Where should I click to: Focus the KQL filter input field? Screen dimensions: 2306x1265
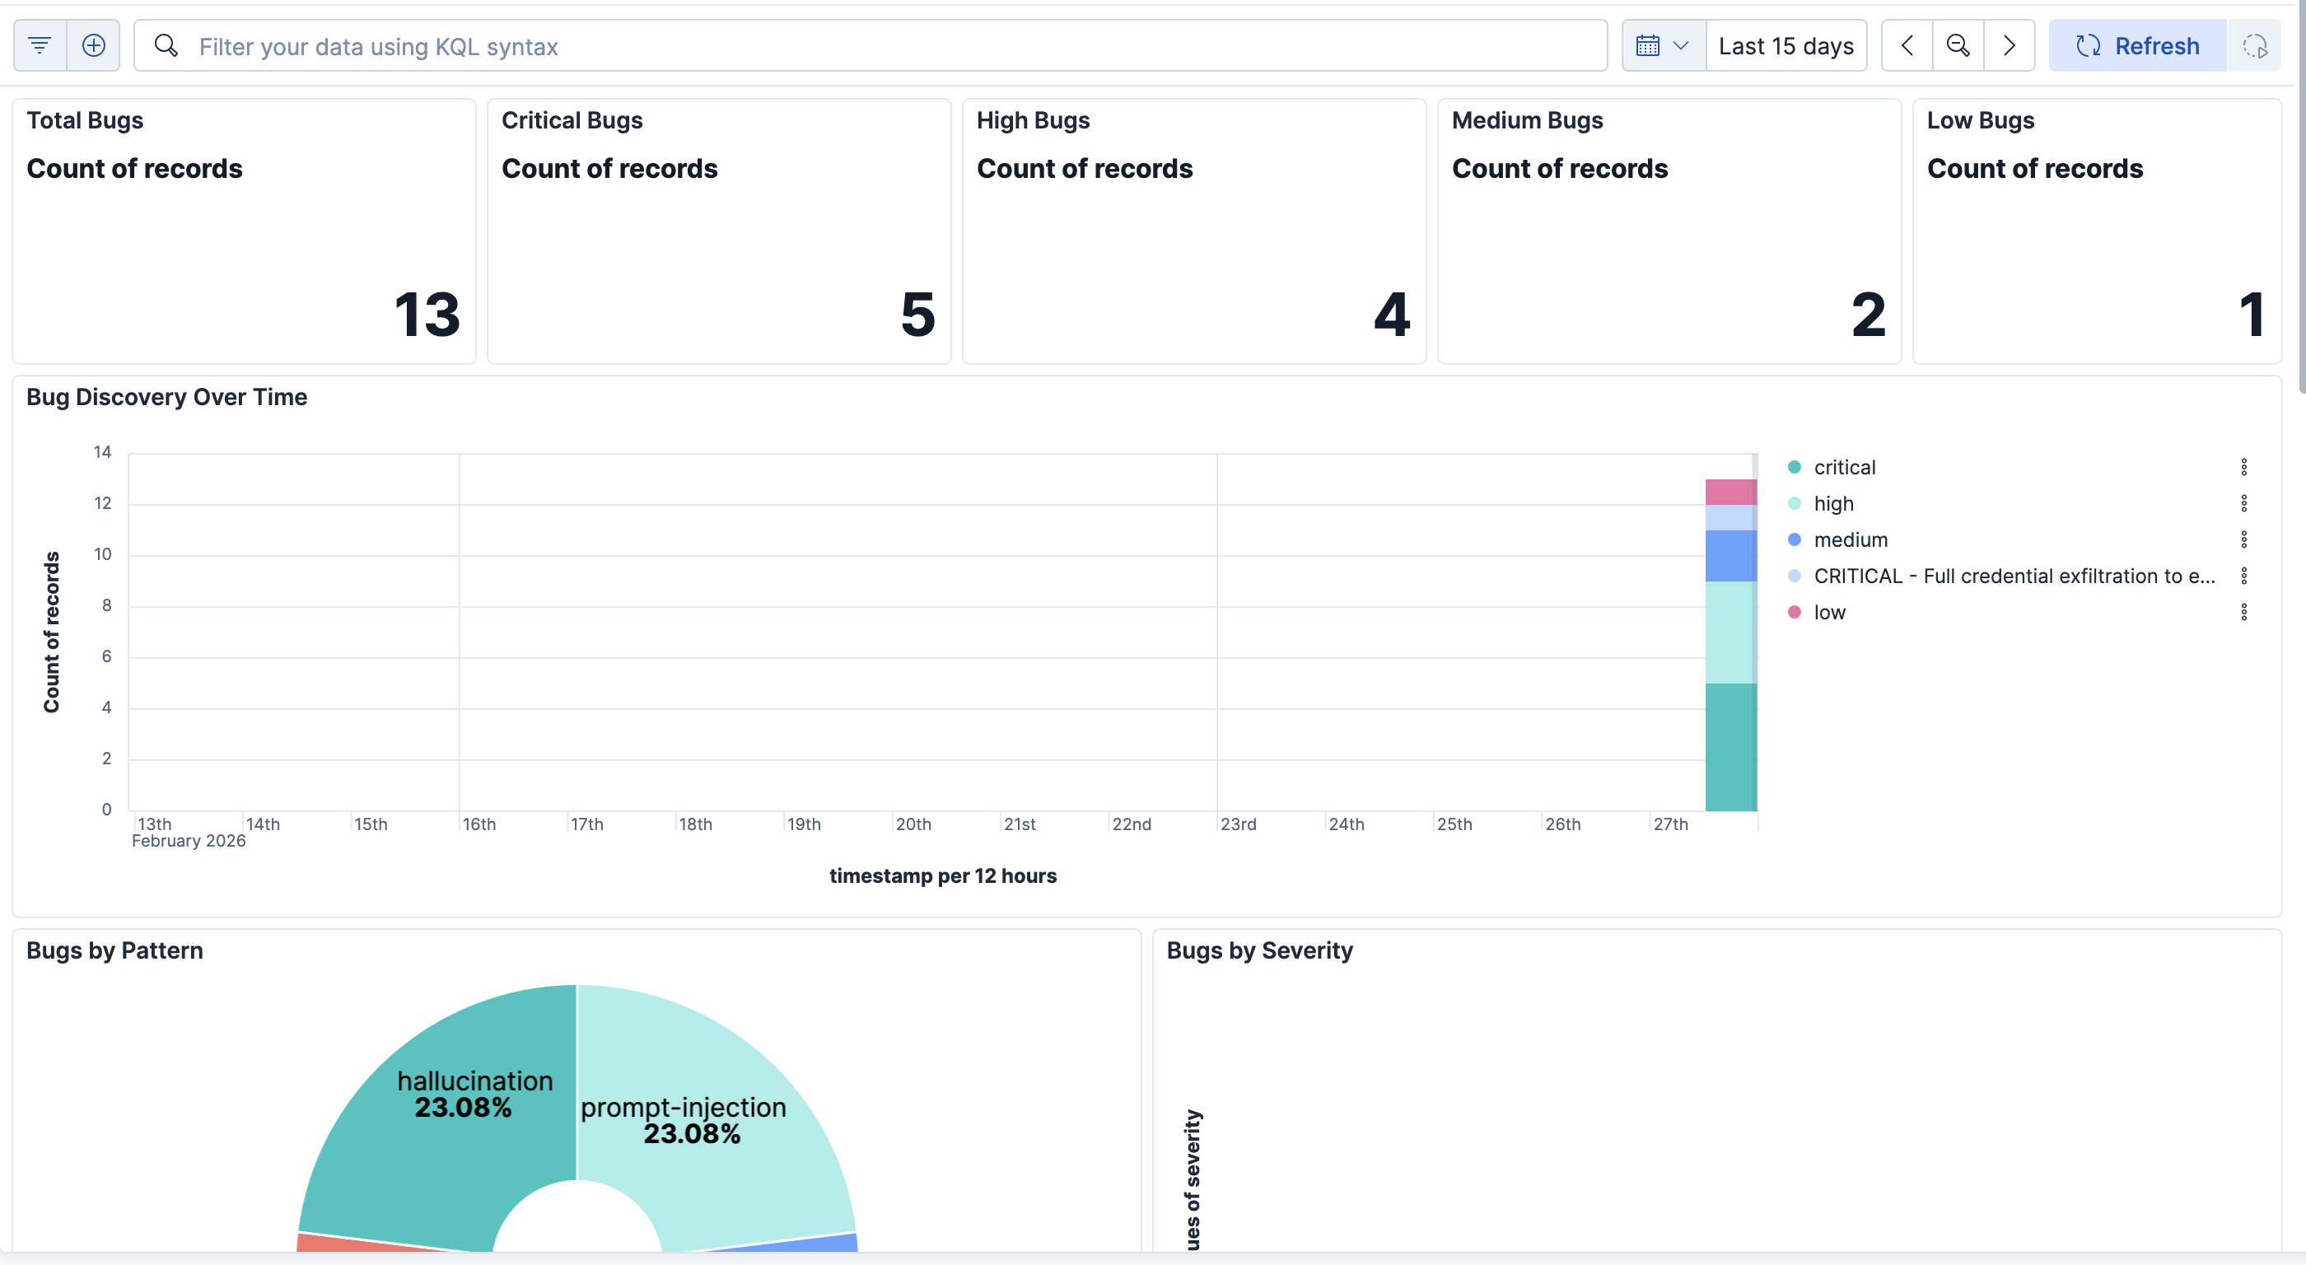[895, 45]
